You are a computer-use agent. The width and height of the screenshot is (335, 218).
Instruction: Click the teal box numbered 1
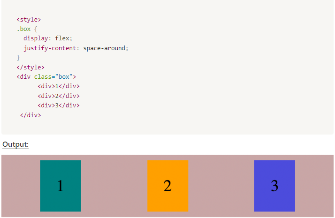click(x=61, y=186)
